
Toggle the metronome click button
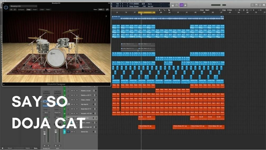point(186,5)
